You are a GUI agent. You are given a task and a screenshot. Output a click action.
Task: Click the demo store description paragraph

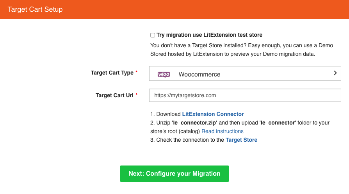click(x=242, y=50)
